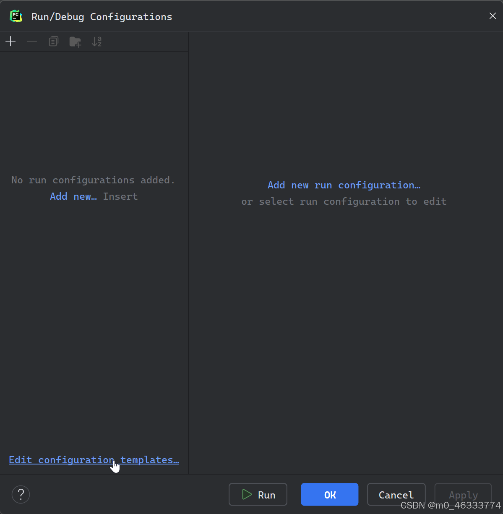Click the Insert shortcut hint text
Viewport: 503px width, 514px height.
click(x=120, y=196)
